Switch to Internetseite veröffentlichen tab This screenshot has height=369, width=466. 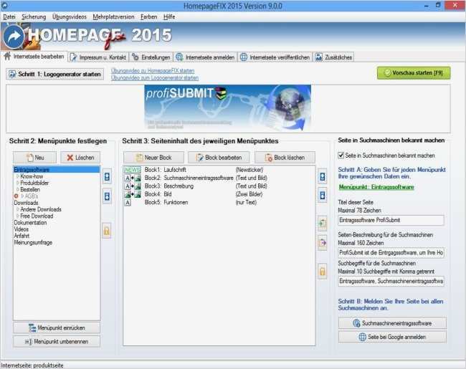point(275,57)
